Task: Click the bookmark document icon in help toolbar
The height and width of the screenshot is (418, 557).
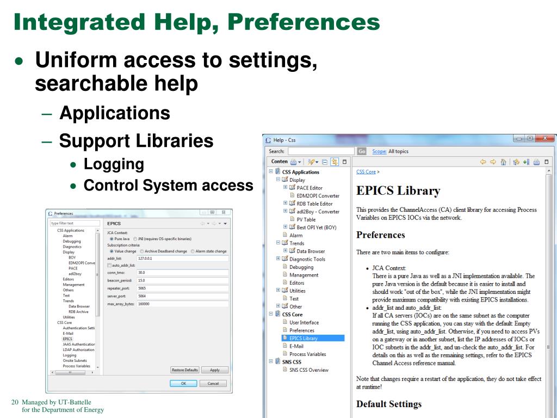Action: coord(527,162)
